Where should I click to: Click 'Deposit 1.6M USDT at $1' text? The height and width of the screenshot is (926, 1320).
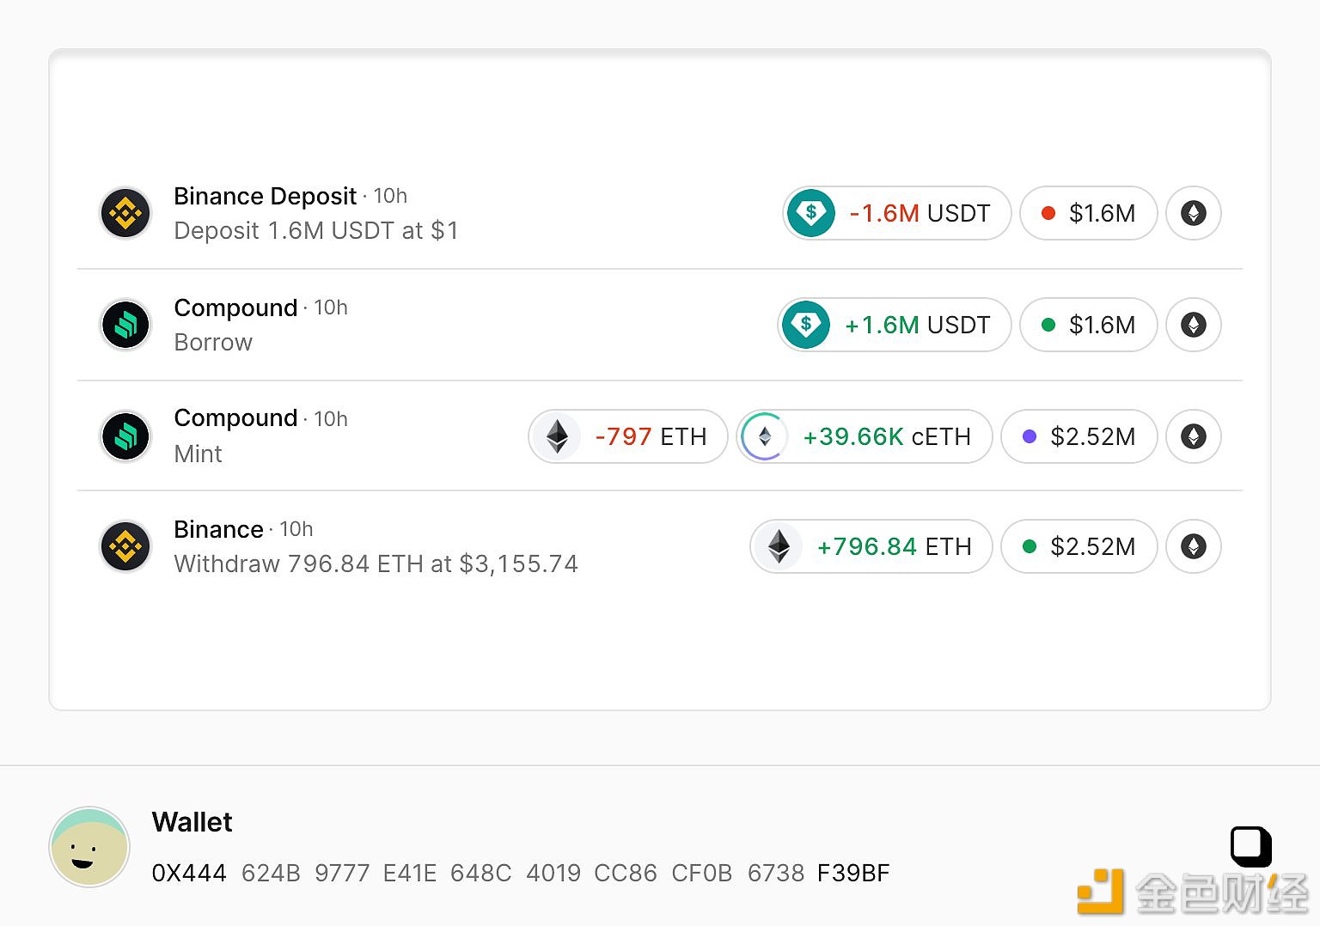click(315, 230)
